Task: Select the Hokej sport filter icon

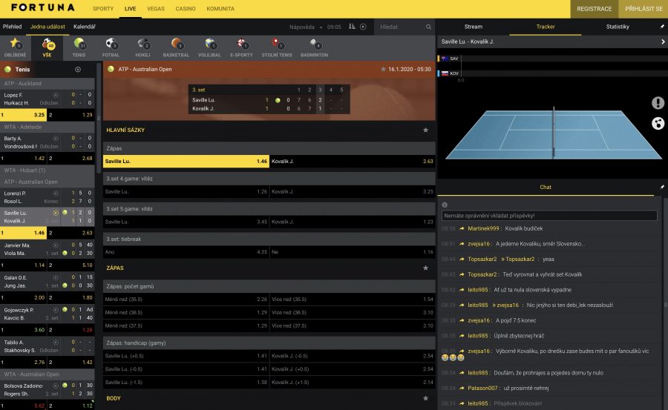Action: (144, 47)
